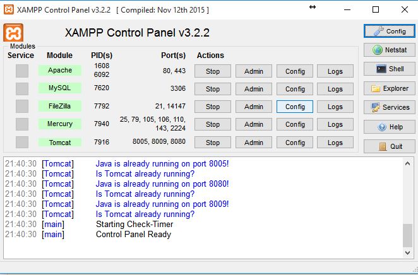The height and width of the screenshot is (275, 418).
Task: Click the log scrollbar down arrow
Action: [x=408, y=253]
